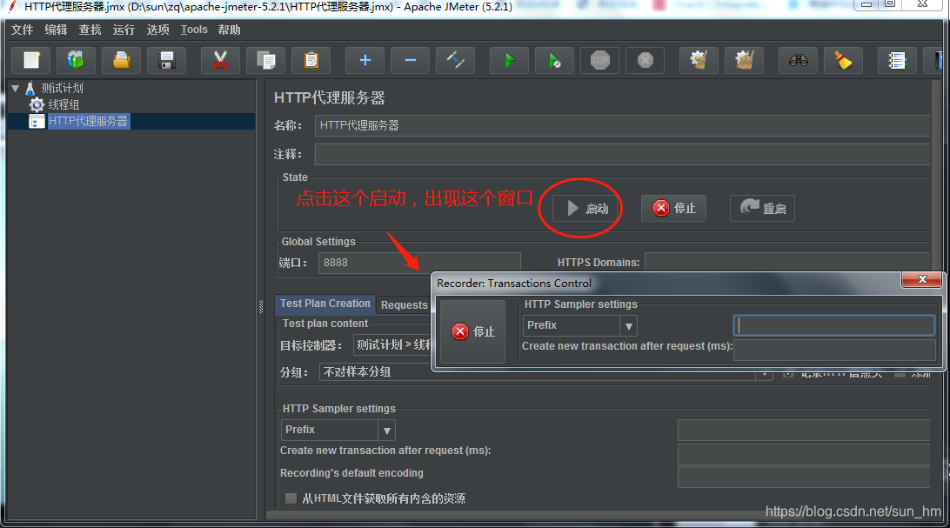The width and height of the screenshot is (950, 528).
Task: Switch to the Test Plan Creation tab
Action: pyautogui.click(x=324, y=304)
